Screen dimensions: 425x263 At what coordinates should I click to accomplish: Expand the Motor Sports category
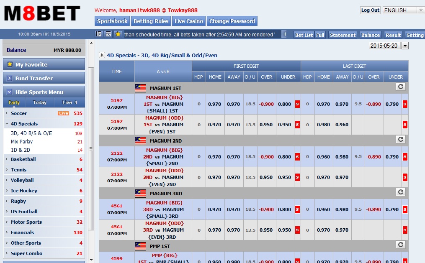(44, 222)
